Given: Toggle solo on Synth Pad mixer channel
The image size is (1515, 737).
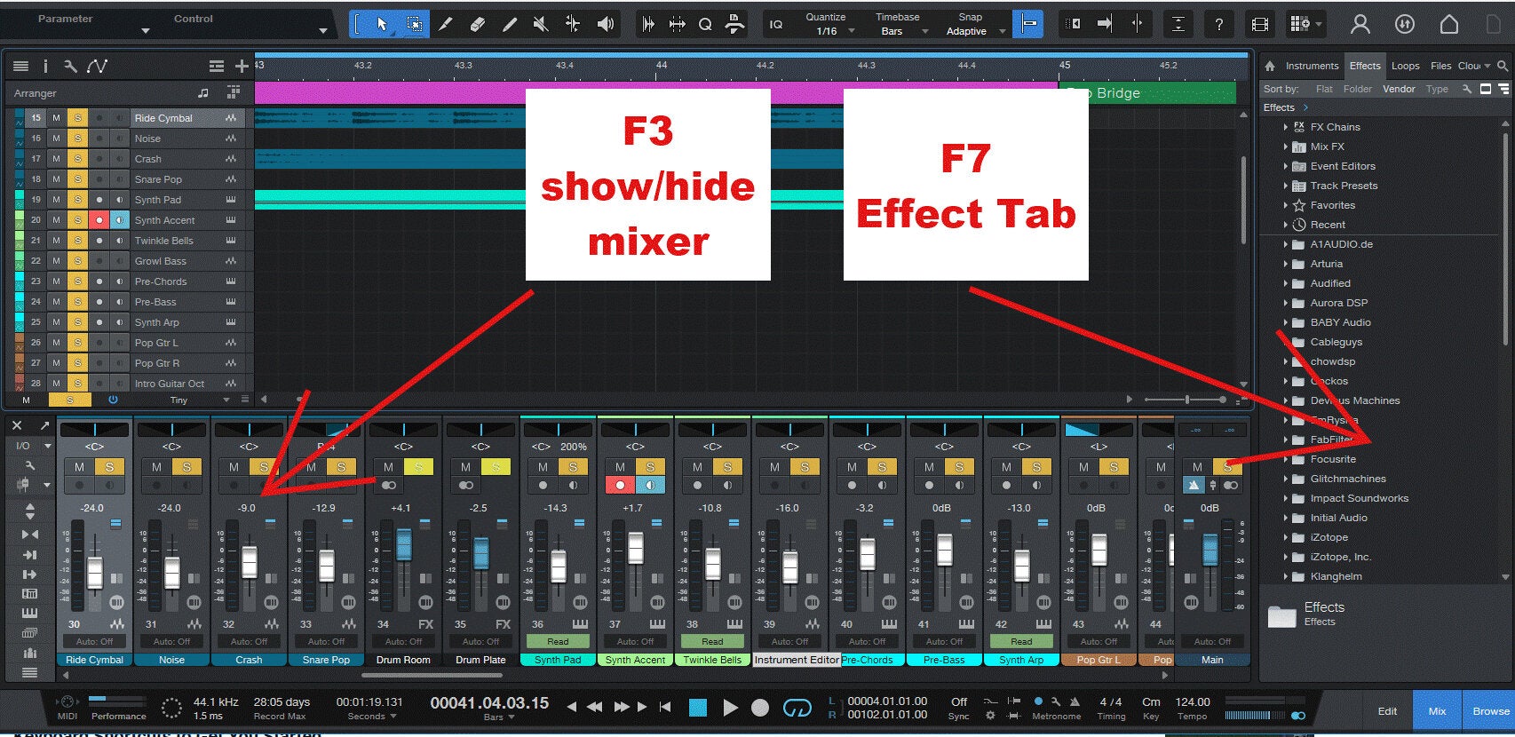Looking at the screenshot, I should [x=573, y=467].
